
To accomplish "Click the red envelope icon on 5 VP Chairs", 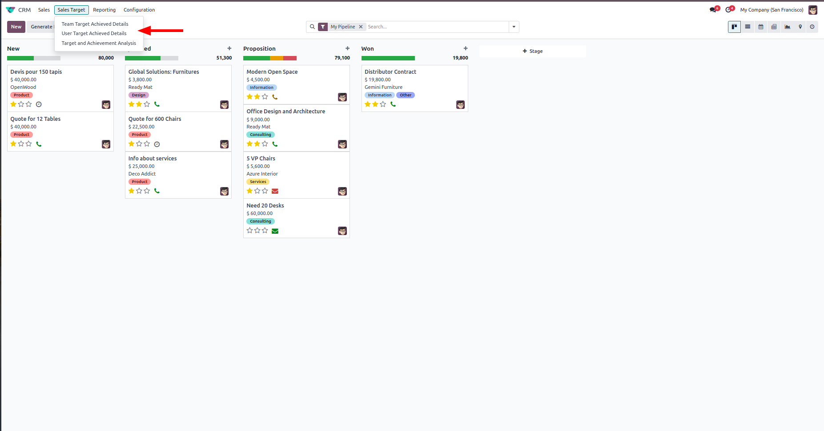I will (275, 191).
